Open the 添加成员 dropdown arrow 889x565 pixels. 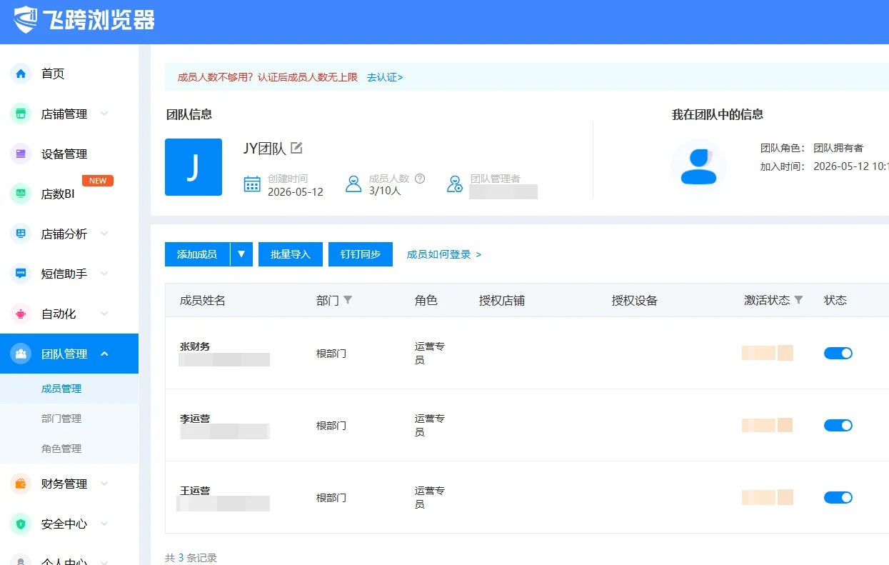[241, 254]
